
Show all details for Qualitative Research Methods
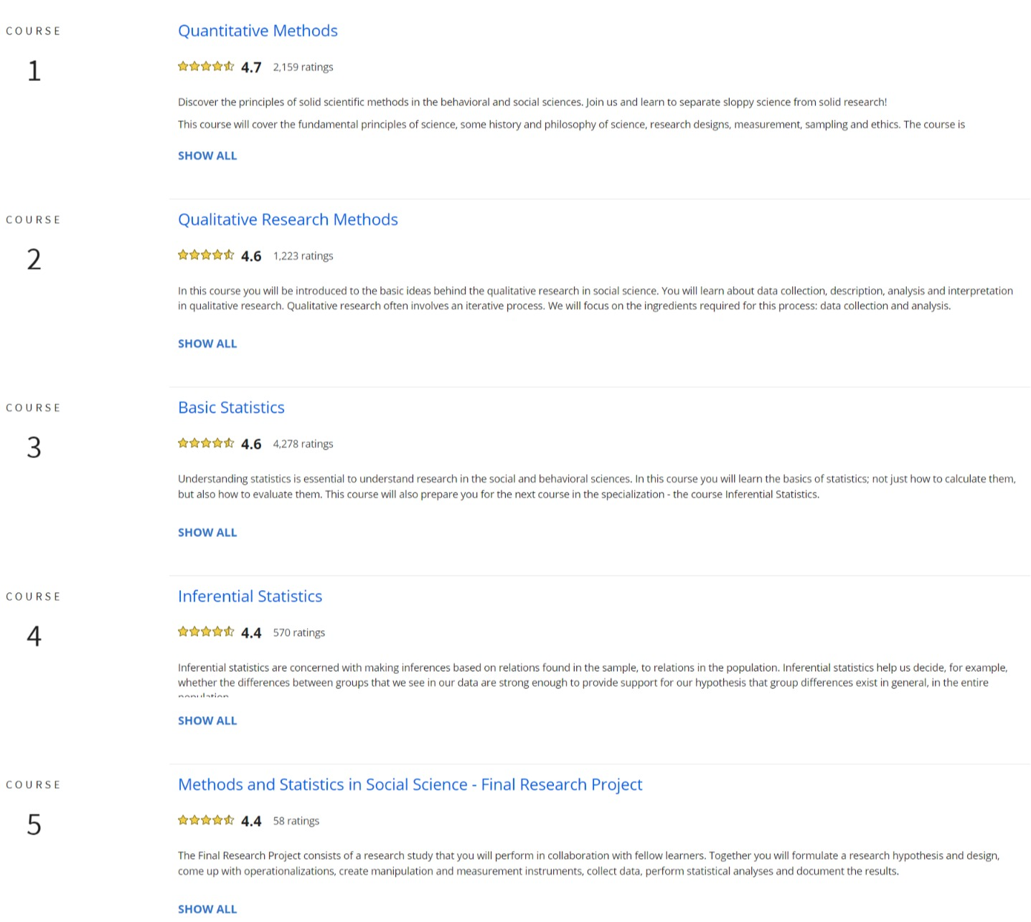207,343
